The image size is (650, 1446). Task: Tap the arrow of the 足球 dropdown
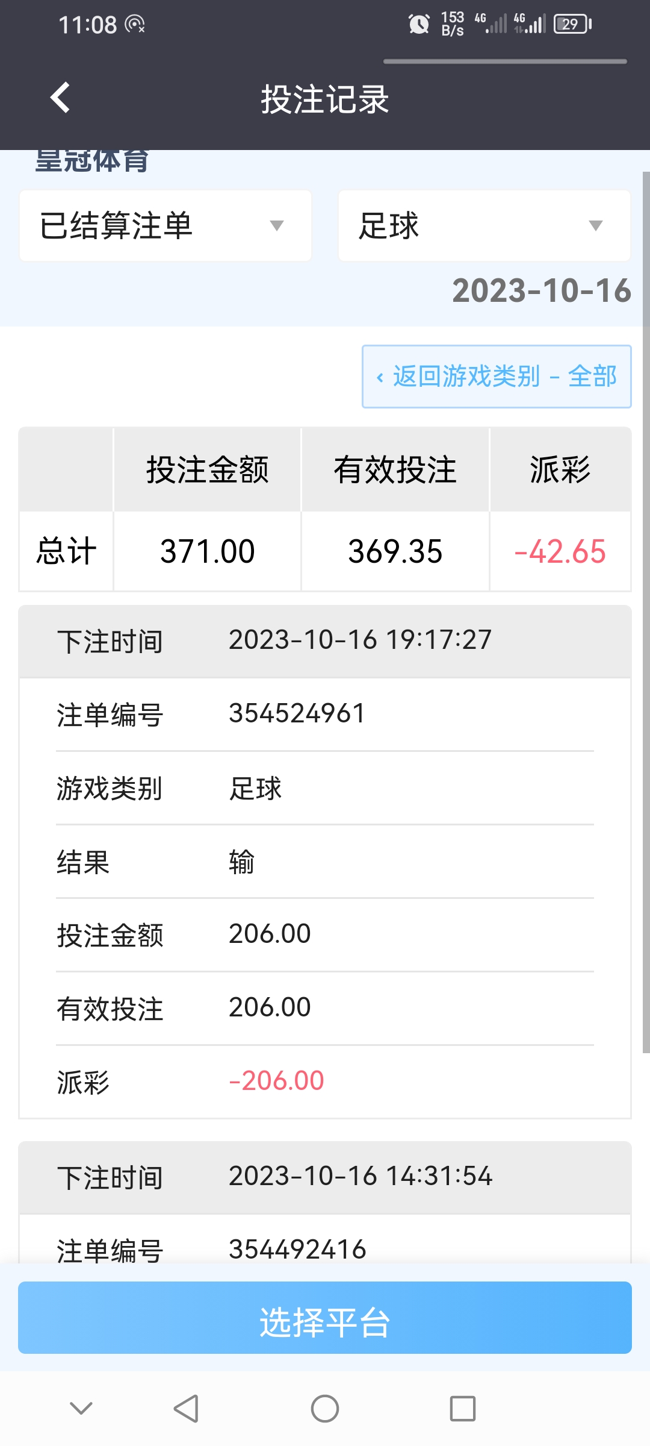tap(596, 226)
